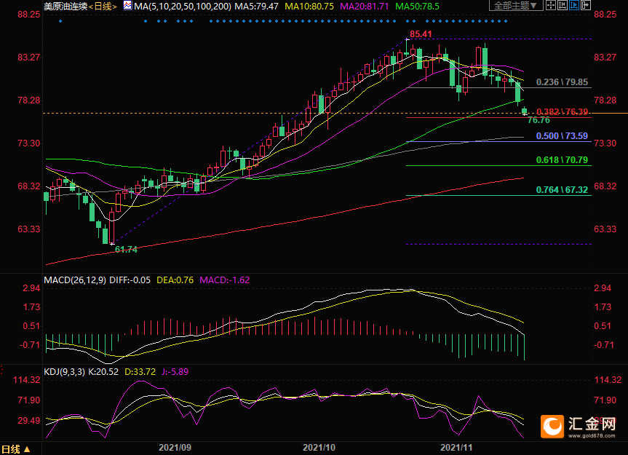Click the 61.74 low price marker

pos(126,249)
